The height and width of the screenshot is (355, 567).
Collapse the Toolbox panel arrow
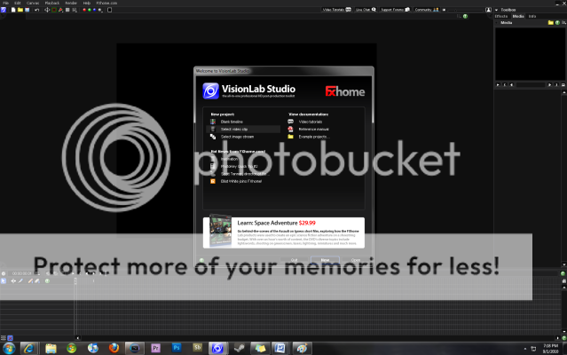[497, 10]
